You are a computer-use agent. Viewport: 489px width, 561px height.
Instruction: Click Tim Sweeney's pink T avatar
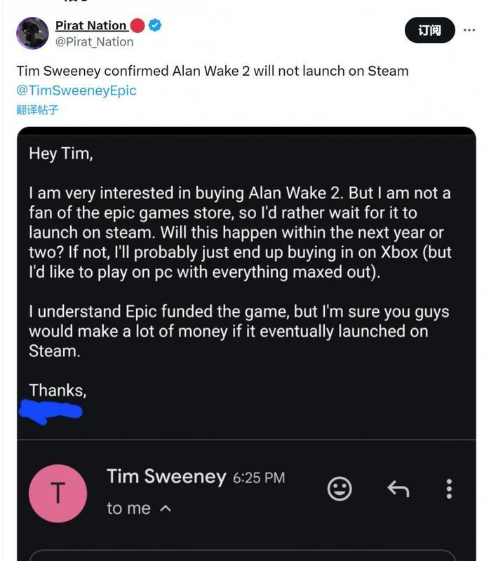58,493
